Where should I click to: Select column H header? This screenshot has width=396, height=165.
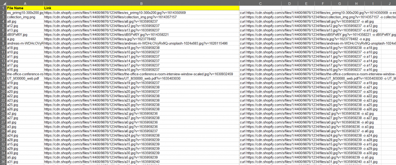[x=356, y=3]
